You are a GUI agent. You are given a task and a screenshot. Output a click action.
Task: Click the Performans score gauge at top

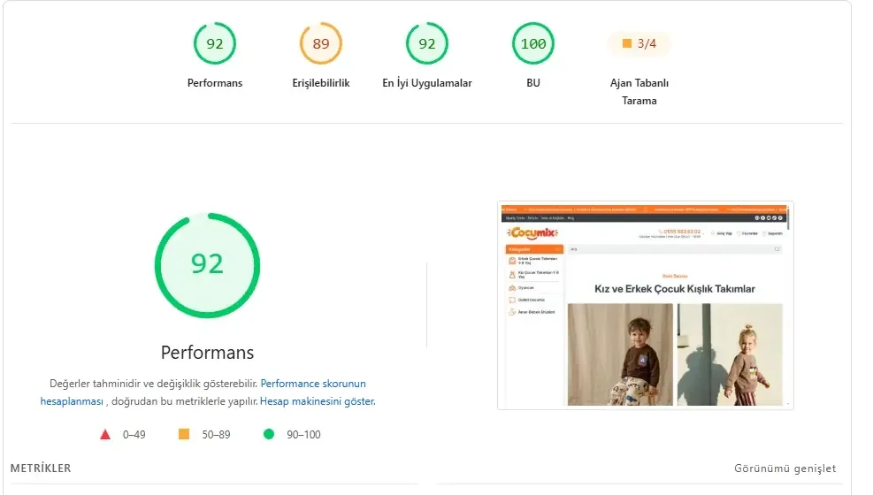(x=214, y=43)
